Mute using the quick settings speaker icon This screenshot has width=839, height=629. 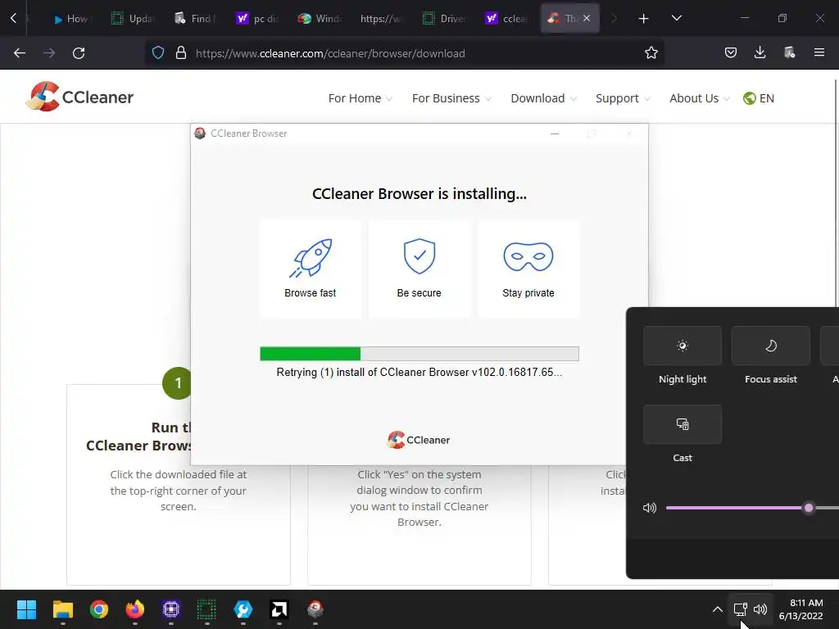tap(650, 508)
